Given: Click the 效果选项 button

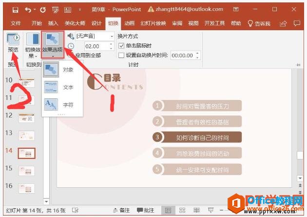Looking at the screenshot, I should (53, 45).
